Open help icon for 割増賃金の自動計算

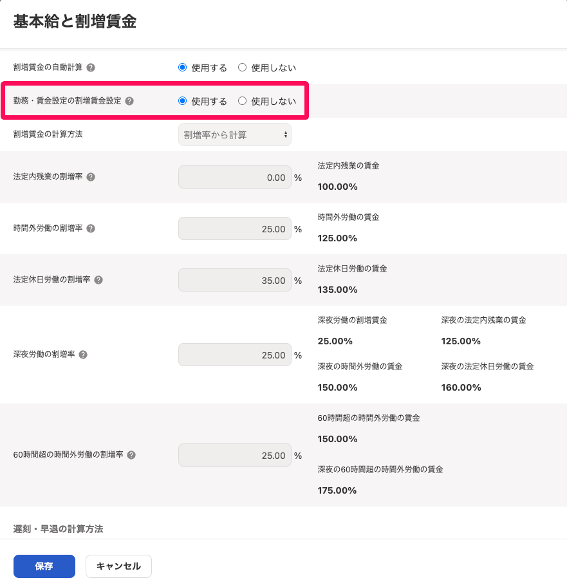[x=91, y=68]
